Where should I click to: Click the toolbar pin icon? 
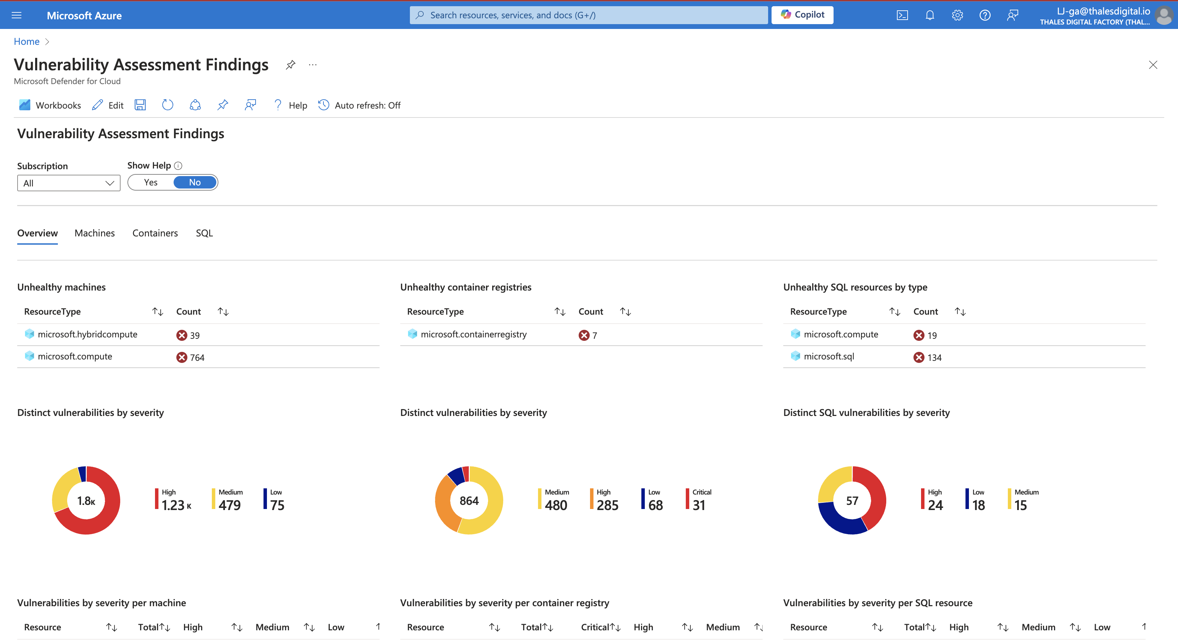coord(223,105)
